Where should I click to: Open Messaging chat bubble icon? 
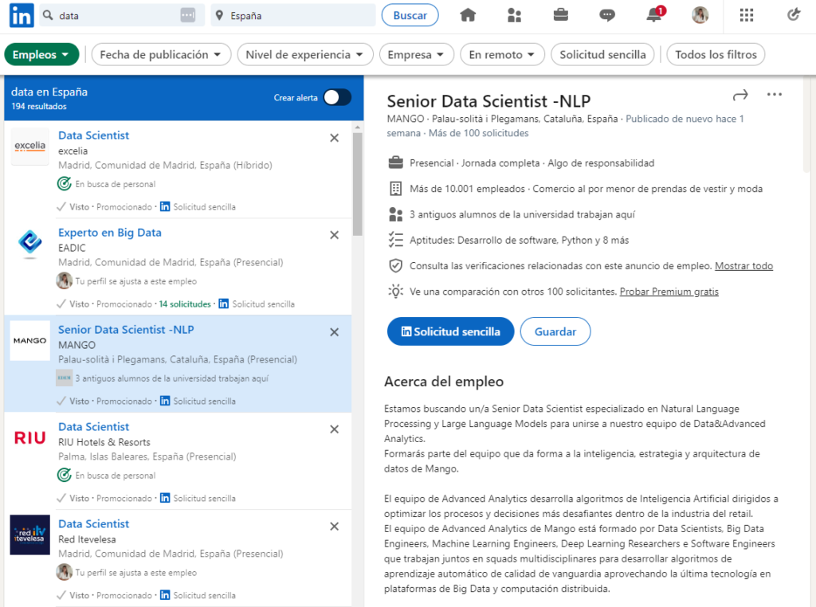pyautogui.click(x=607, y=15)
